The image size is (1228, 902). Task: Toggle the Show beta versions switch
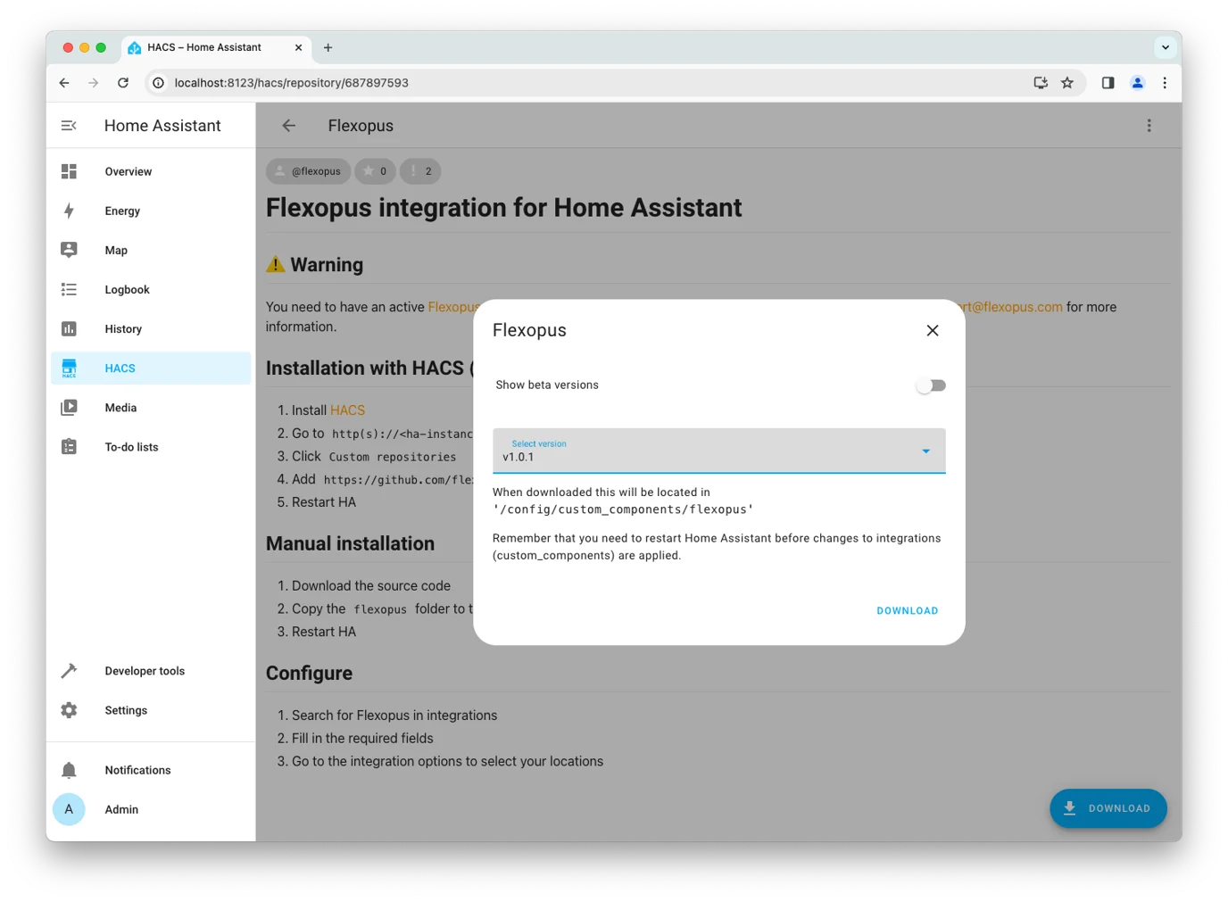click(931, 385)
